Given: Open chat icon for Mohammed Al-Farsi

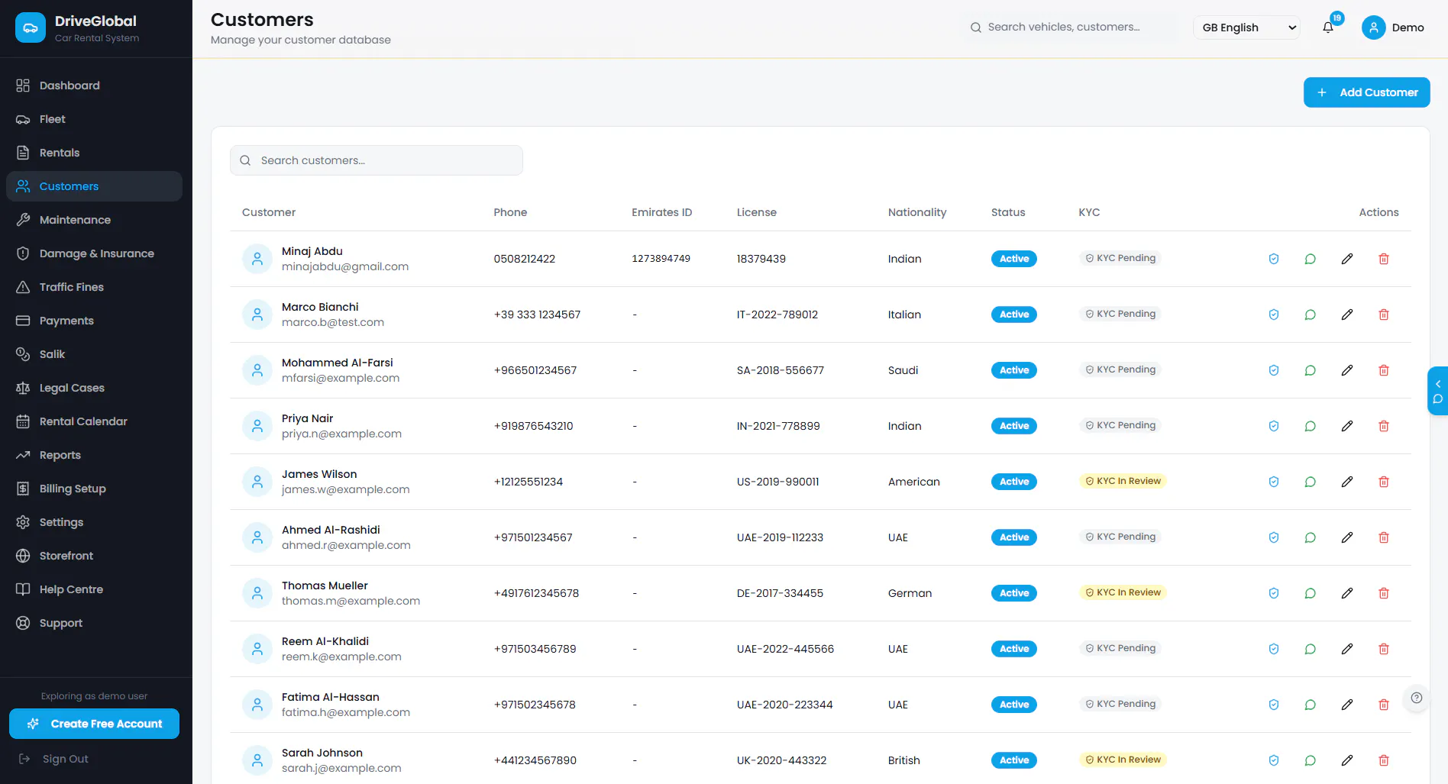Looking at the screenshot, I should click(1310, 370).
